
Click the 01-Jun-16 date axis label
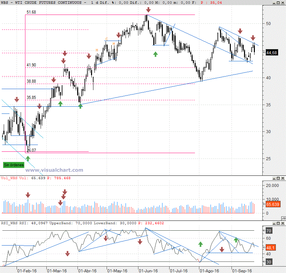148,271
